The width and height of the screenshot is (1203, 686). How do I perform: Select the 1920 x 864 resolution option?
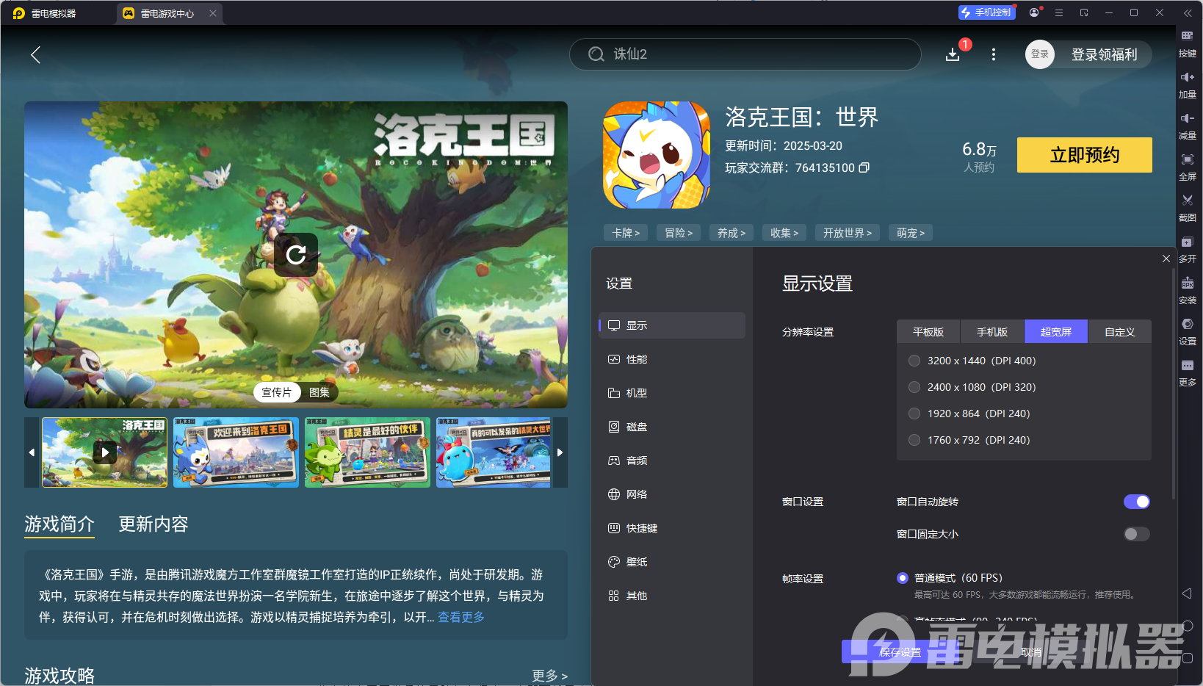914,414
